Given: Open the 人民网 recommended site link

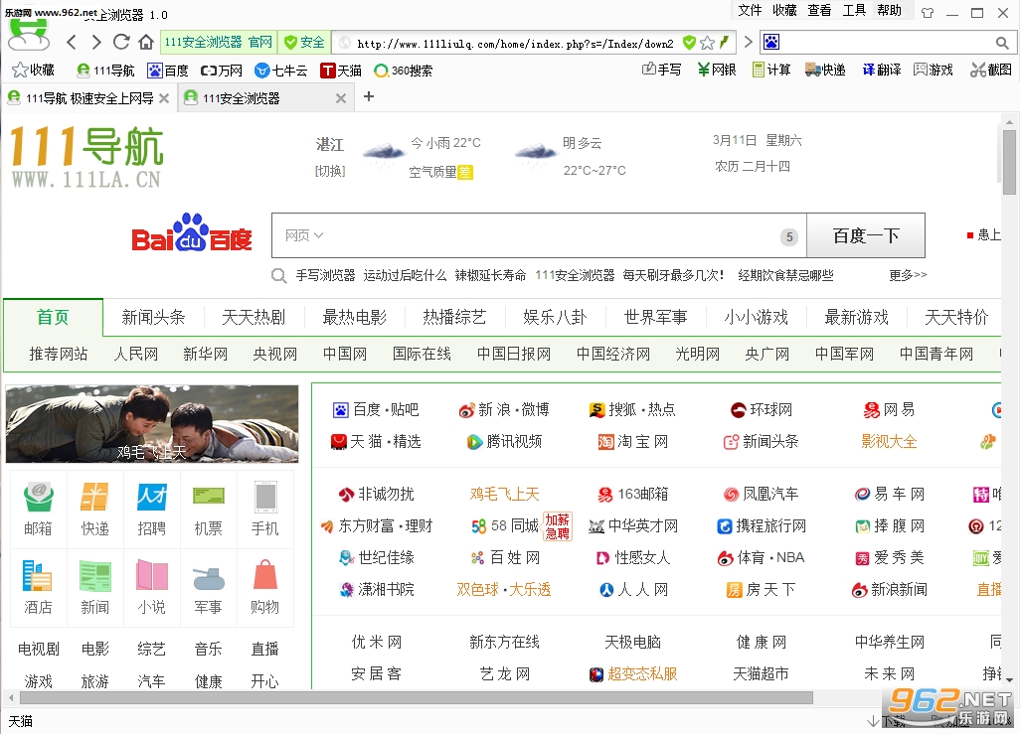Looking at the screenshot, I should 136,354.
